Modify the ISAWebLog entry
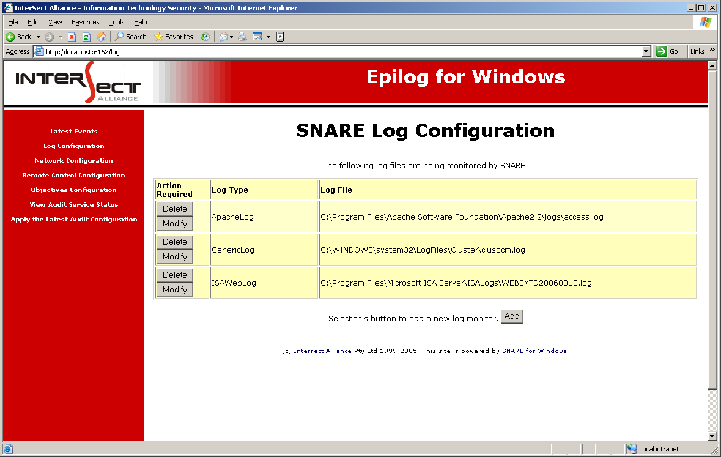The width and height of the screenshot is (721, 457). coord(175,290)
